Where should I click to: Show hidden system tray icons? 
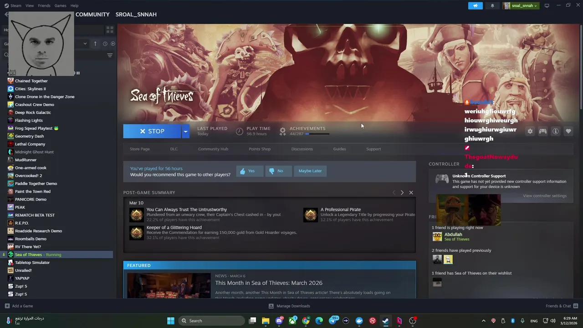tap(484, 321)
